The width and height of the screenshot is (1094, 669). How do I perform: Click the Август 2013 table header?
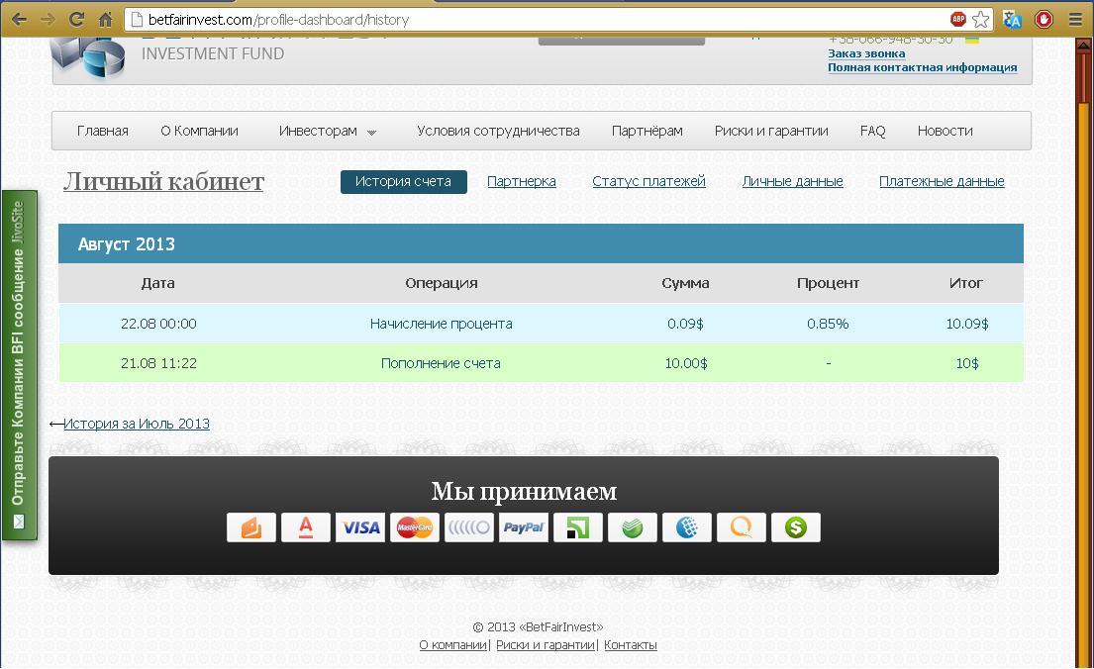[x=541, y=244]
